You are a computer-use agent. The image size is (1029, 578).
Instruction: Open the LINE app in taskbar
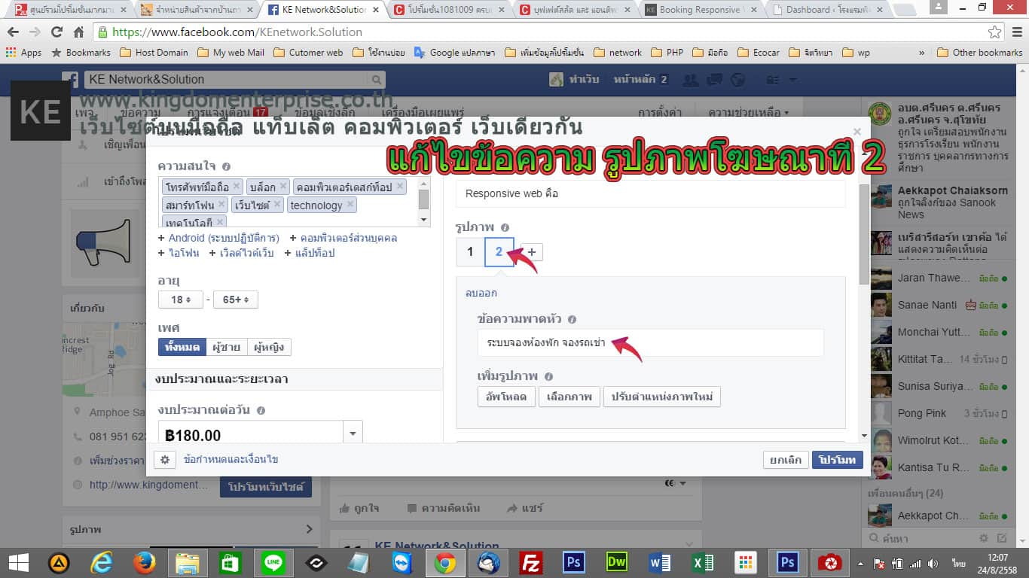click(273, 563)
